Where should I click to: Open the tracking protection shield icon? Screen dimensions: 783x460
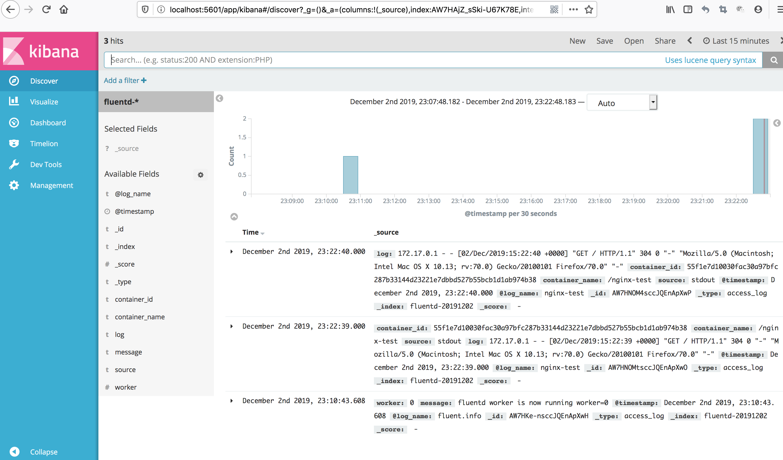click(x=145, y=10)
